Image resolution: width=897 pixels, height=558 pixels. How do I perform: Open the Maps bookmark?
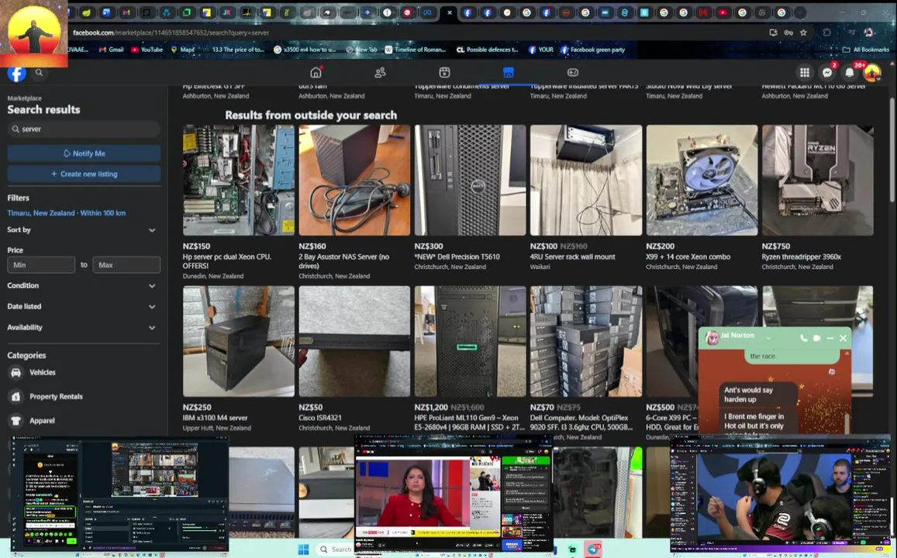point(182,50)
